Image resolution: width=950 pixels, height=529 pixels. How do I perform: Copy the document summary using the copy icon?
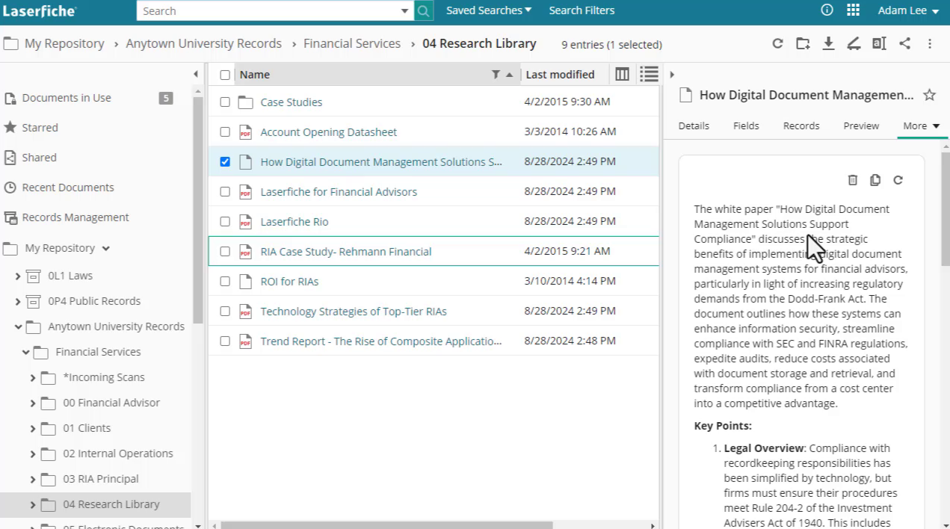tap(875, 180)
